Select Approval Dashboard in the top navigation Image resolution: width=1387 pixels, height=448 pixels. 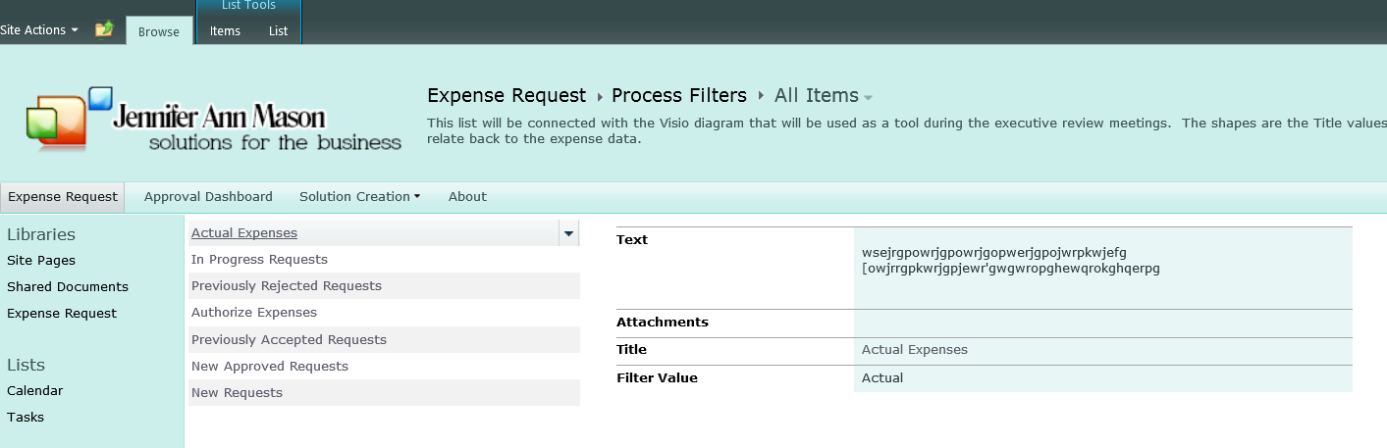point(208,197)
